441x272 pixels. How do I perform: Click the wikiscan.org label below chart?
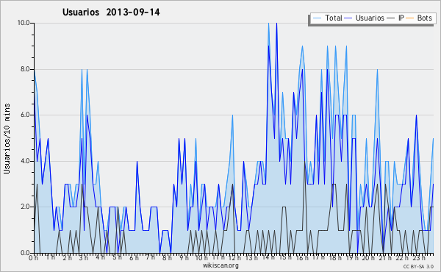(220, 265)
